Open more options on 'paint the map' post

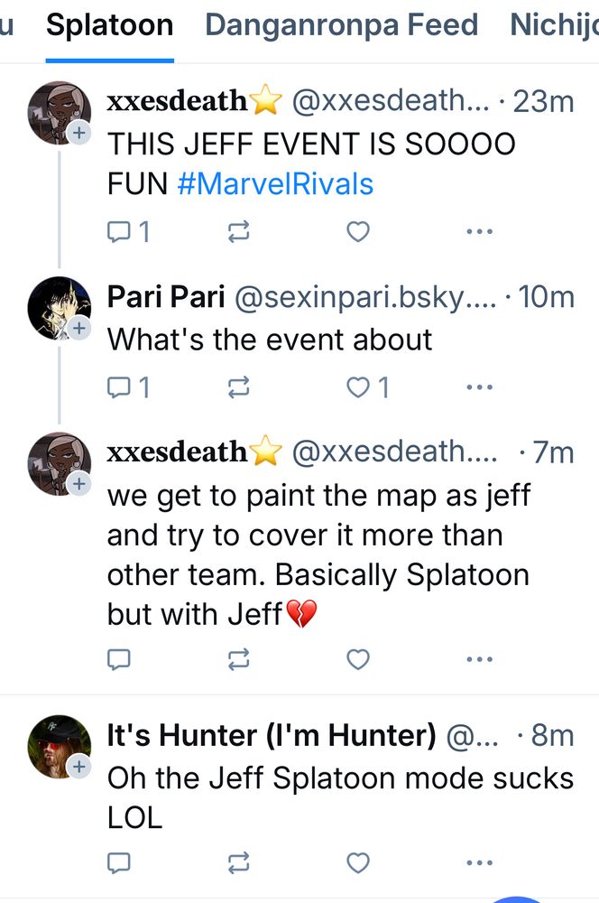pos(479,660)
